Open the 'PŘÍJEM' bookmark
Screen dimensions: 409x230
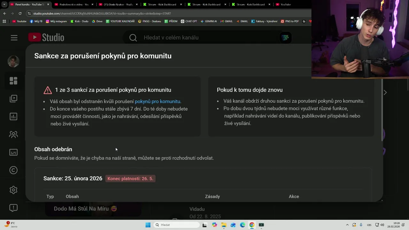tap(171, 21)
